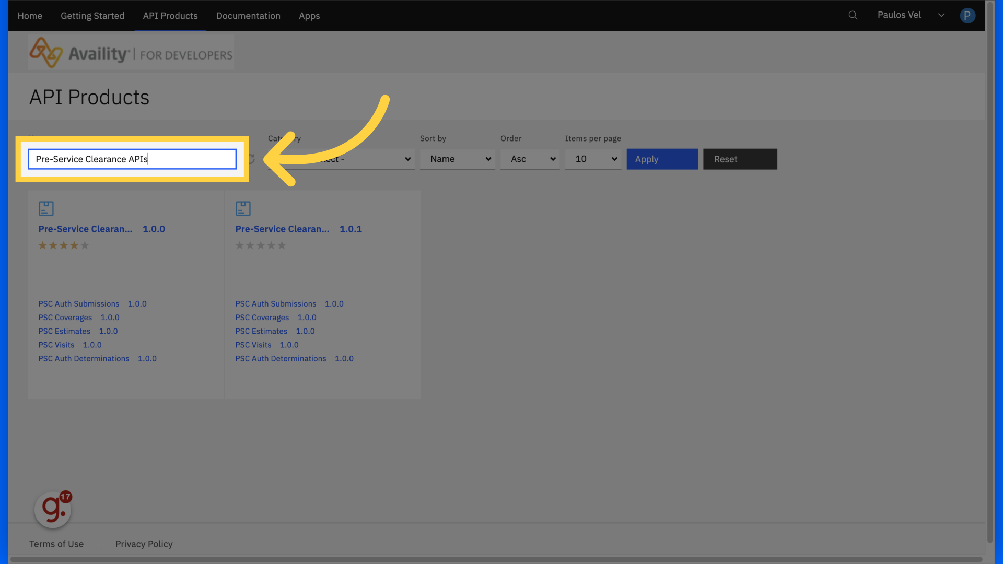
Task: Click the Order label
Action: (511, 138)
